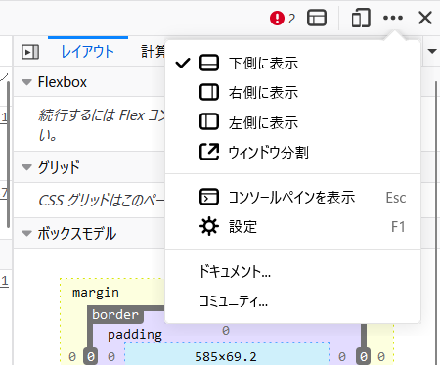The height and width of the screenshot is (365, 440).
Task: Select 右側に表示 dock option
Action: [x=292, y=93]
